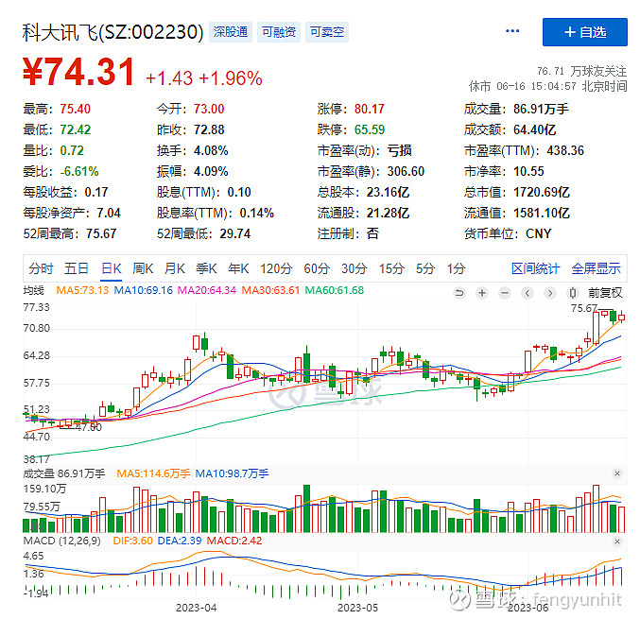Click the candlestick style icon
This screenshot has height=619, width=640.
(573, 293)
